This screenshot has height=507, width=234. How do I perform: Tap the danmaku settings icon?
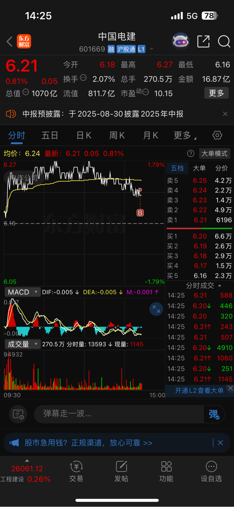point(18,414)
